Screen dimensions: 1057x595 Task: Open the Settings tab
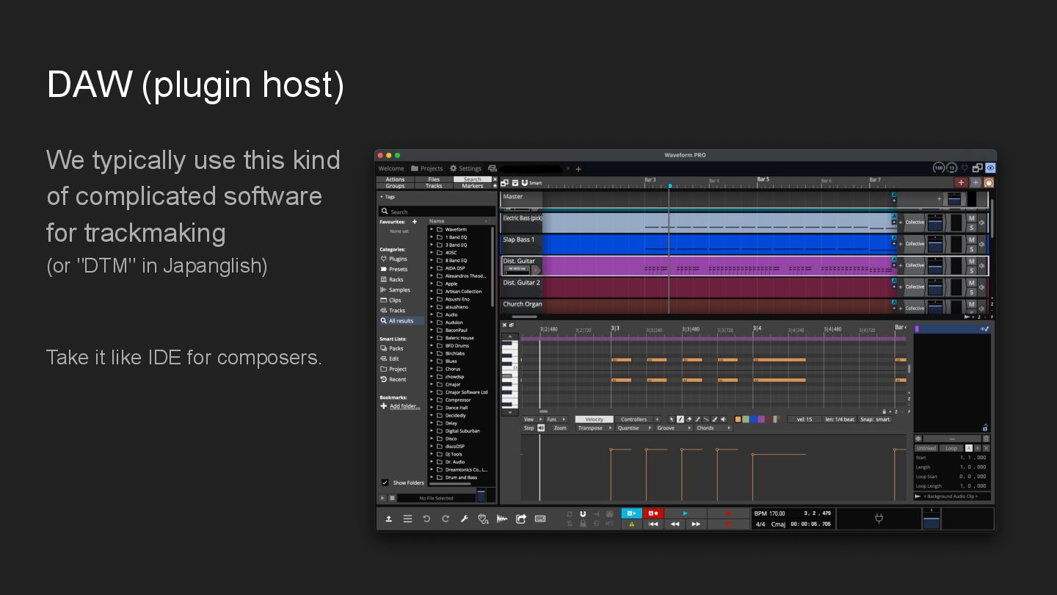click(465, 168)
